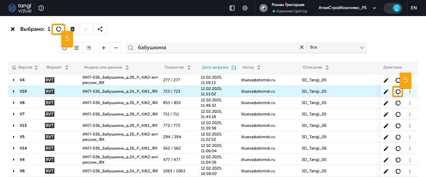Open the three-dot menu for V7 row

(x=410, y=114)
